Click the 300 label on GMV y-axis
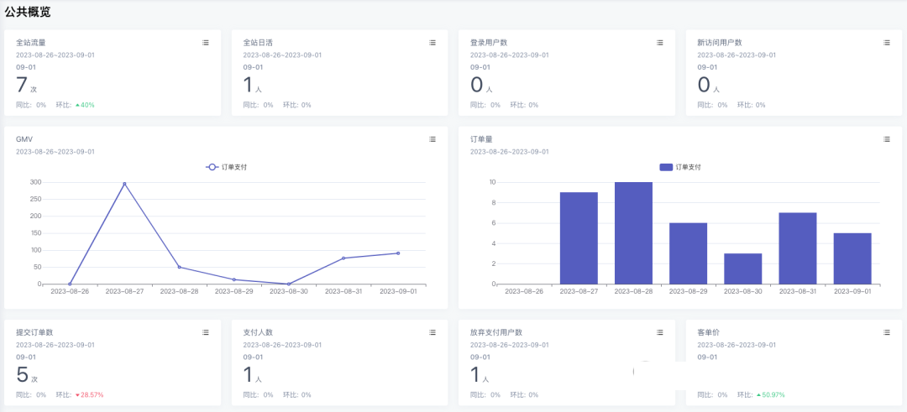907x412 pixels. click(x=36, y=183)
